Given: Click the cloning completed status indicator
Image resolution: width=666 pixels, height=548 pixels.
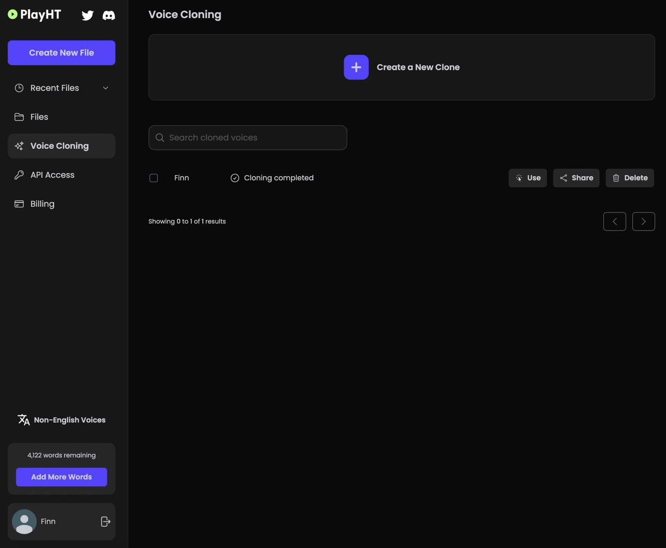Looking at the screenshot, I should tap(234, 178).
